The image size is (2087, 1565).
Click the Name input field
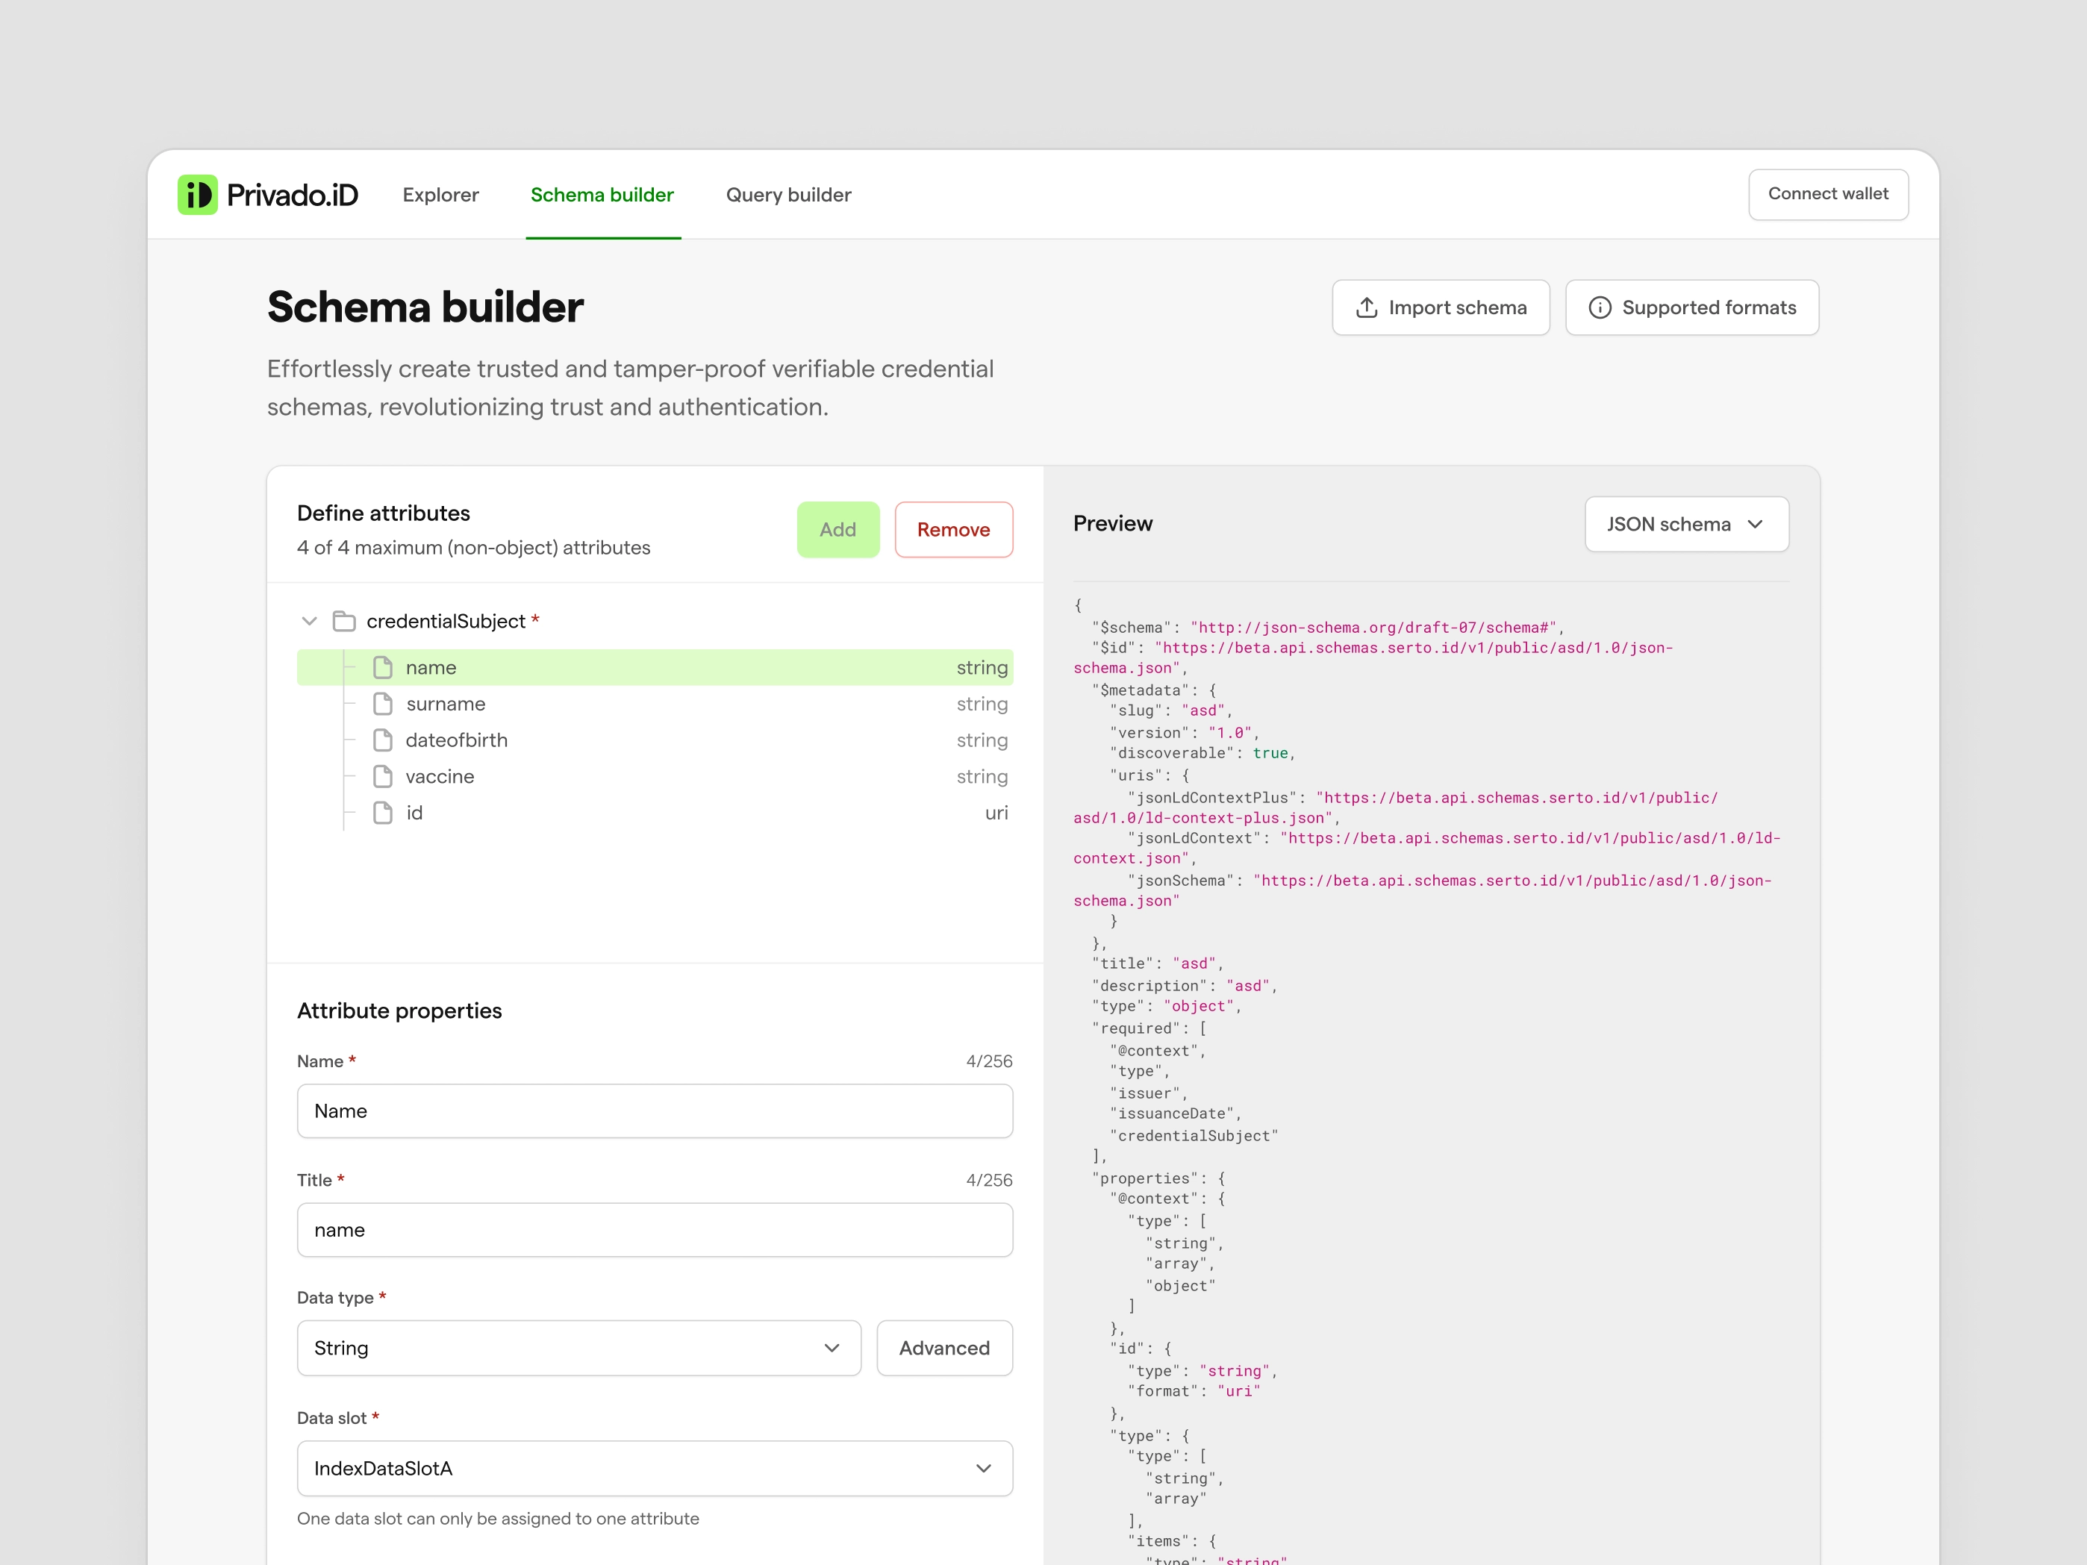tap(655, 1111)
